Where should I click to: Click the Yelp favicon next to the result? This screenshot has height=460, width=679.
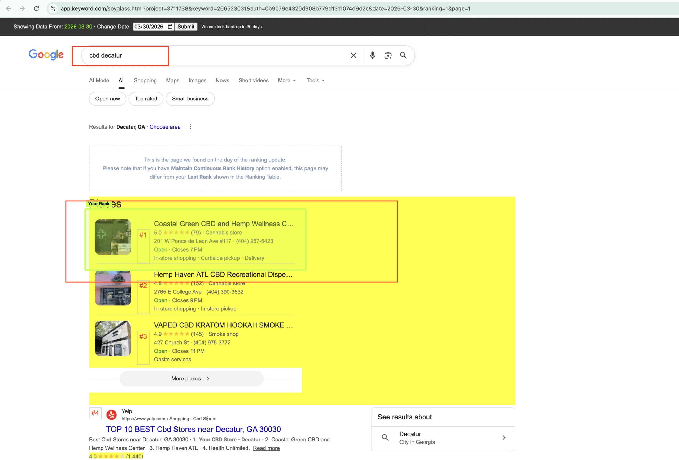point(111,415)
